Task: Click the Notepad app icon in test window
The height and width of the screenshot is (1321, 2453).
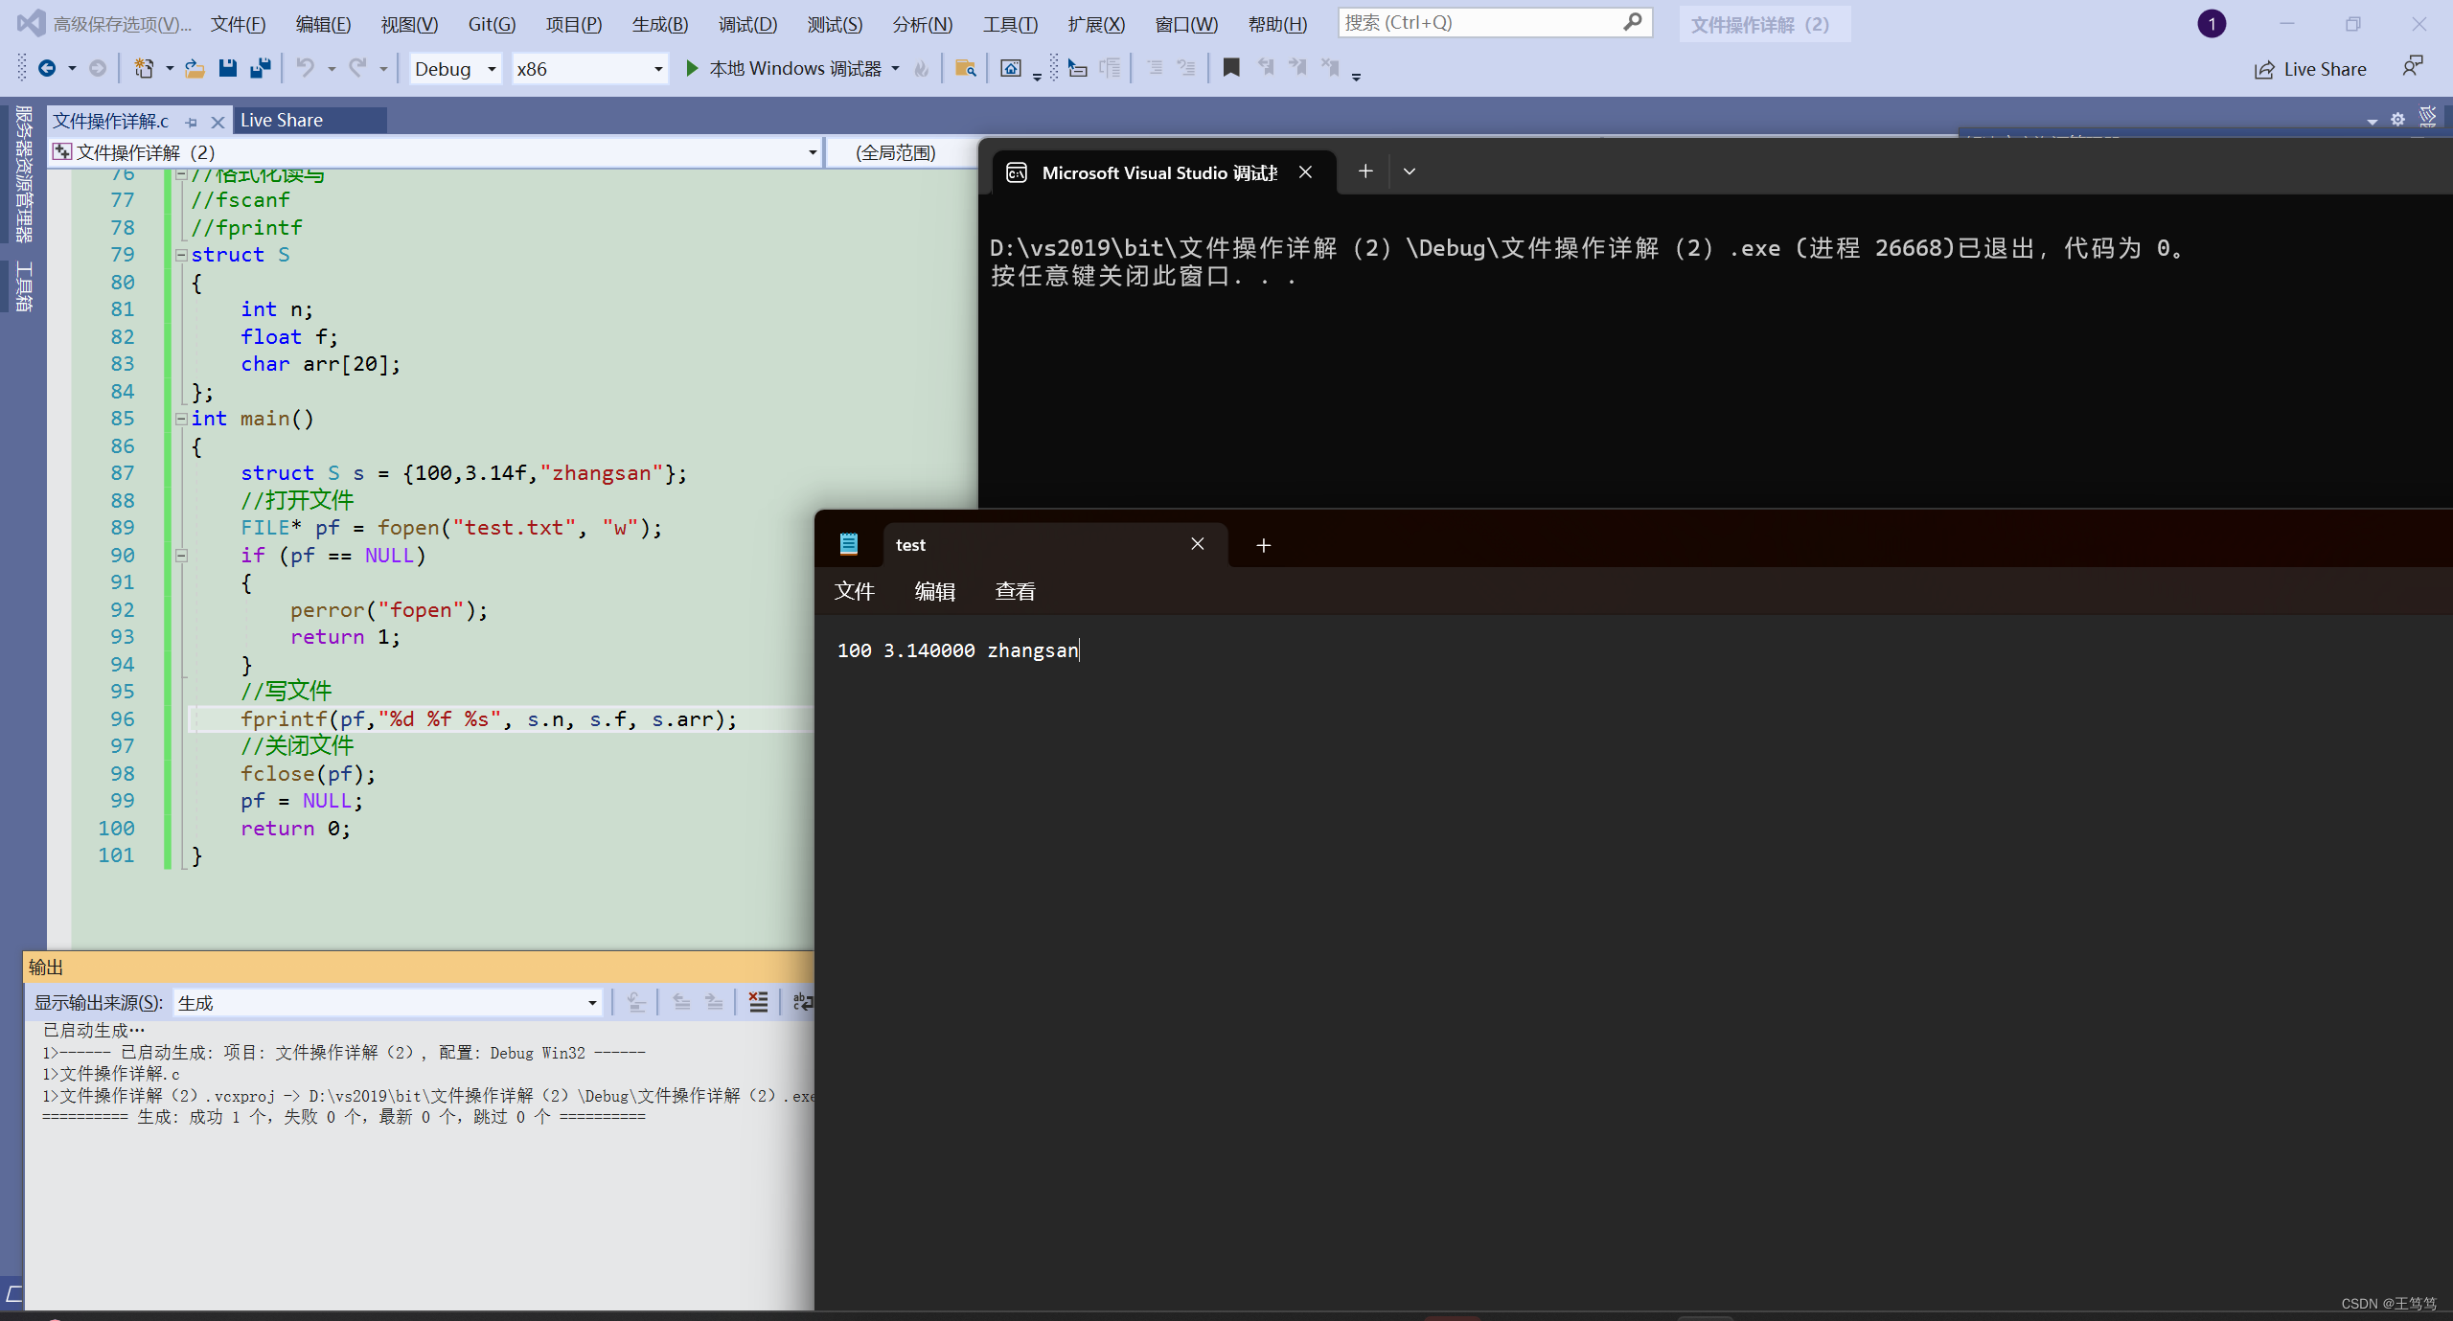Action: pyautogui.click(x=848, y=544)
